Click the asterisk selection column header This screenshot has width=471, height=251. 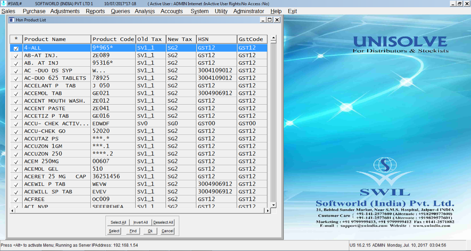[16, 39]
